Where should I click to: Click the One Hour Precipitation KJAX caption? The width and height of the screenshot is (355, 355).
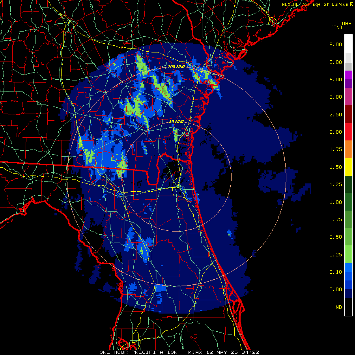[179, 352]
